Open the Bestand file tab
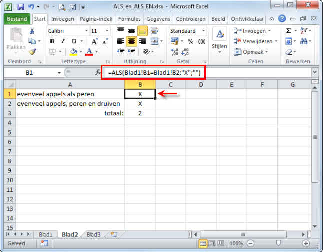This screenshot has height=252, width=323. tap(17, 19)
